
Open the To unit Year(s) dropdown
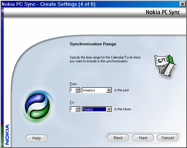(109, 109)
